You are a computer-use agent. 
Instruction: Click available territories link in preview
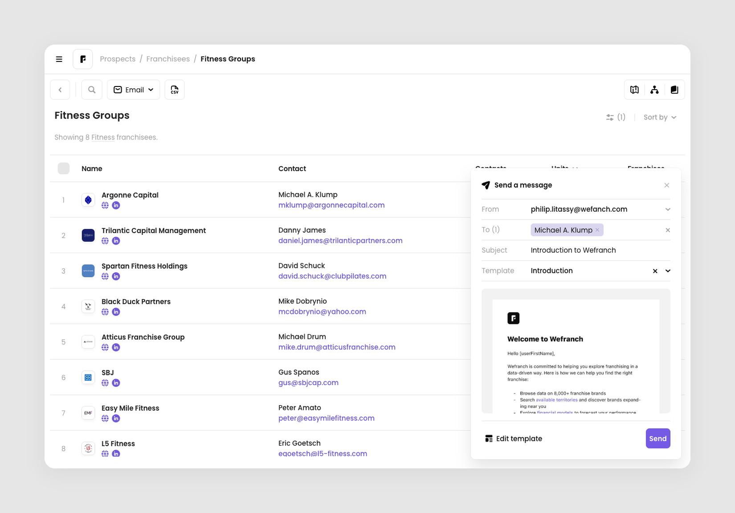point(556,400)
